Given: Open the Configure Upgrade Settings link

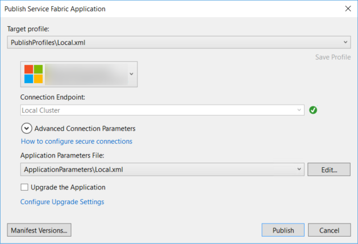Looking at the screenshot, I should pyautogui.click(x=63, y=201).
